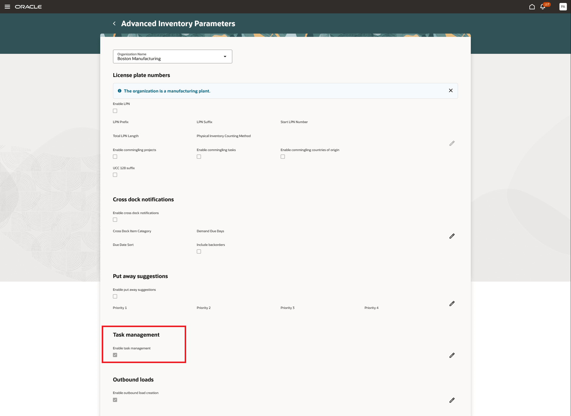Toggle Enable commingling countries of origin
The image size is (571, 416).
click(283, 157)
